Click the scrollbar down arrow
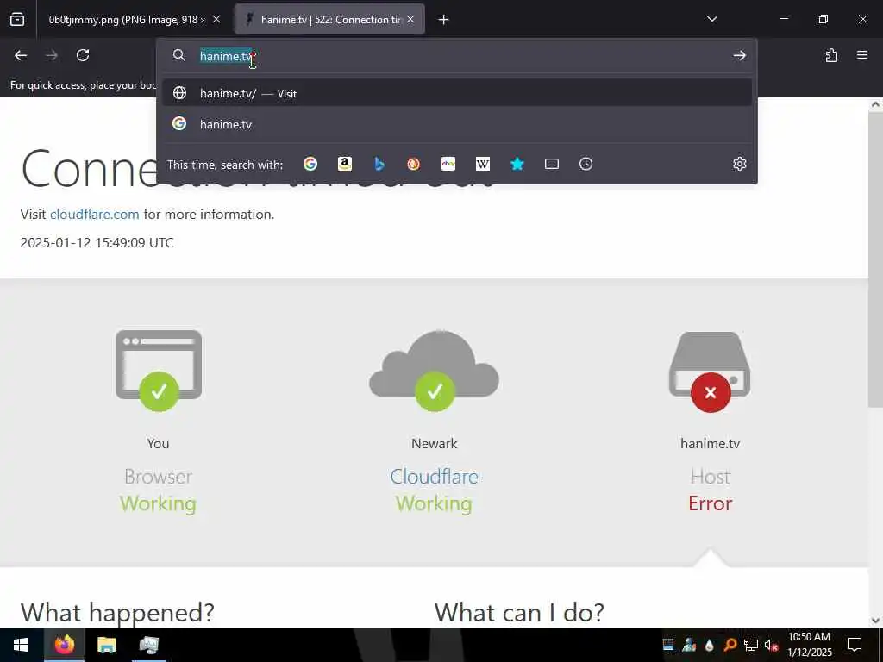883x662 pixels. click(875, 621)
